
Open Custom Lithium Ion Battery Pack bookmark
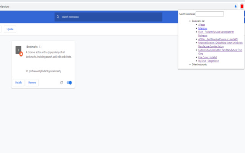coord(220,52)
